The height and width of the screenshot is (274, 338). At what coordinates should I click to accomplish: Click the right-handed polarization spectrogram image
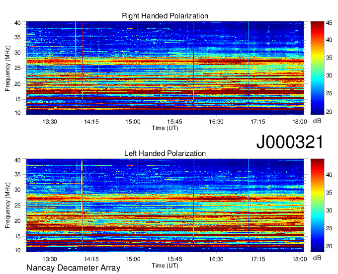pyautogui.click(x=165, y=68)
